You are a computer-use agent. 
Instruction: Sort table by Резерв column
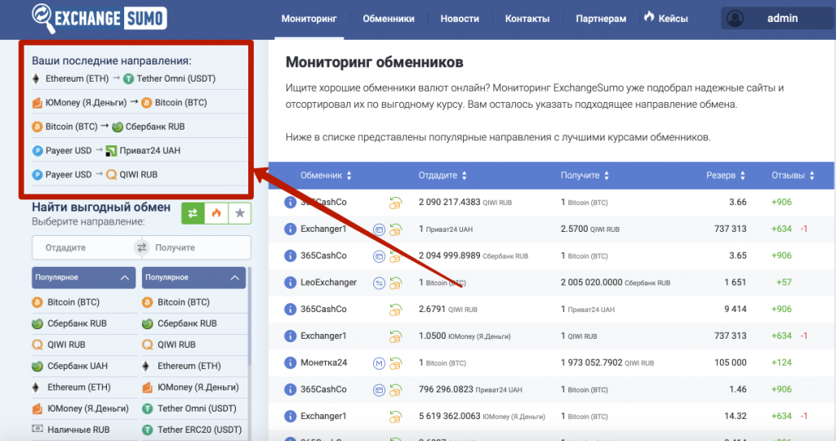click(x=726, y=176)
